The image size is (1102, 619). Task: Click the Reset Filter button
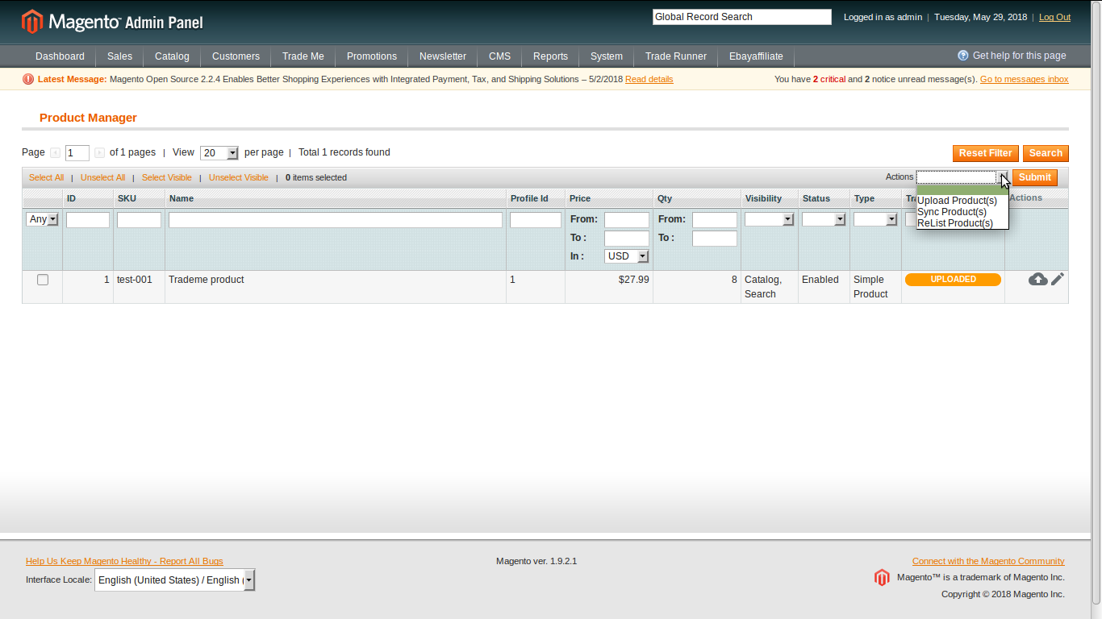tap(985, 153)
